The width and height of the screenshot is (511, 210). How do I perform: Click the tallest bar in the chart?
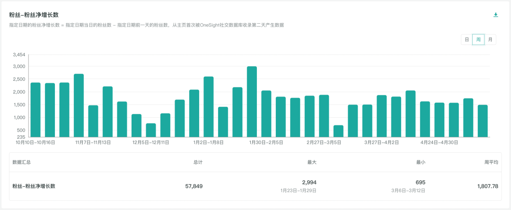[x=252, y=102]
